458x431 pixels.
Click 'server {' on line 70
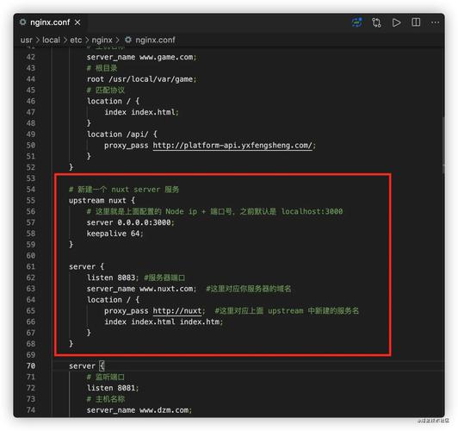tap(86, 366)
